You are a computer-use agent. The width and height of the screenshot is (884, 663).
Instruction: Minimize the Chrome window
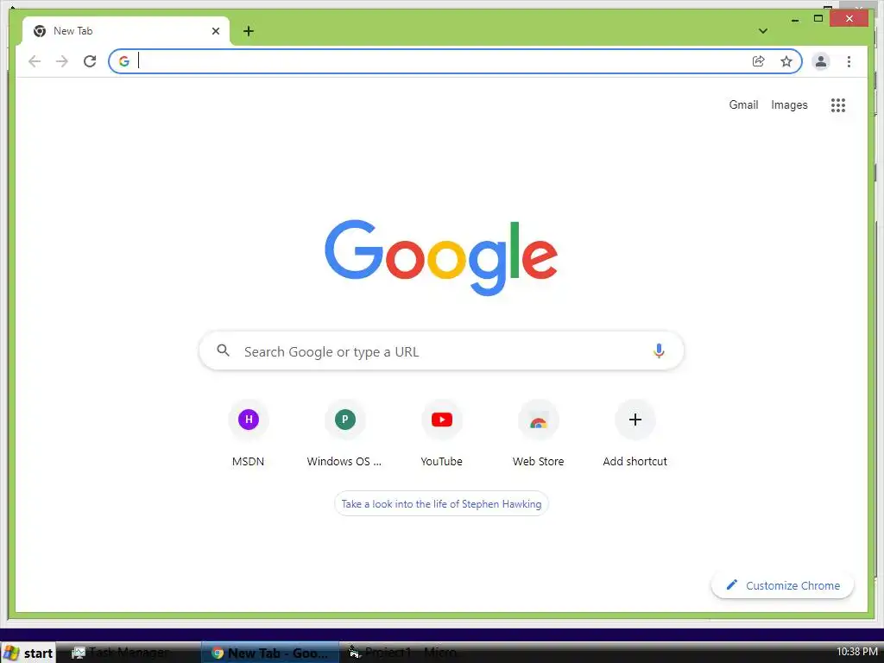pyautogui.click(x=795, y=19)
